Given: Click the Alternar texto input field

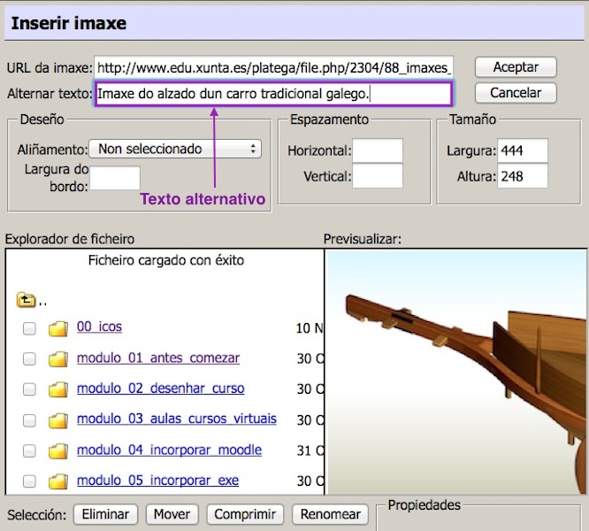Looking at the screenshot, I should [x=273, y=94].
